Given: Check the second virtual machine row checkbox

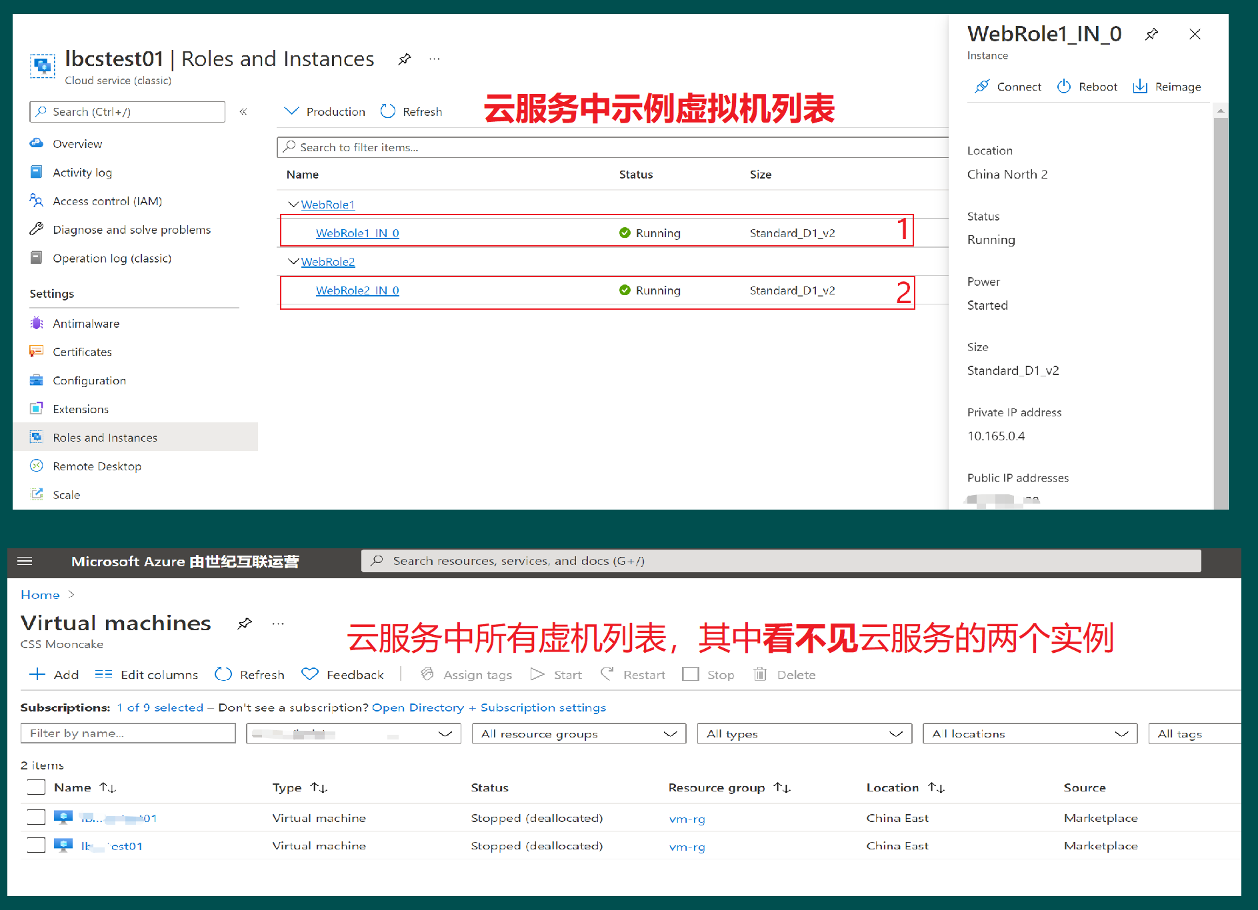Looking at the screenshot, I should point(36,845).
